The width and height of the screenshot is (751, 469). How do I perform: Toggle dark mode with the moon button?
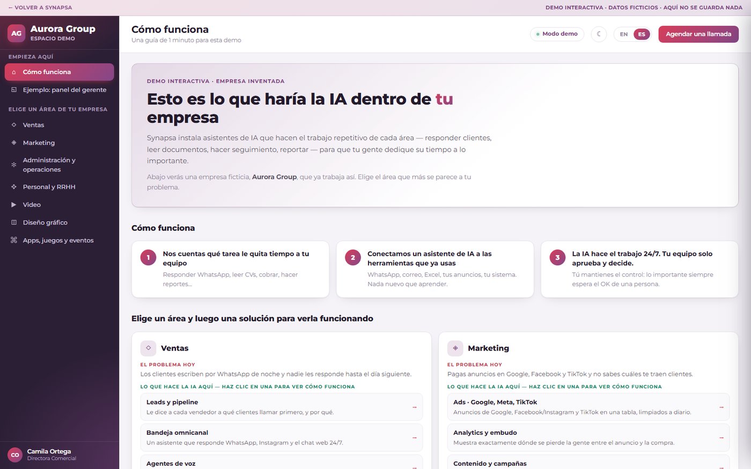point(599,34)
